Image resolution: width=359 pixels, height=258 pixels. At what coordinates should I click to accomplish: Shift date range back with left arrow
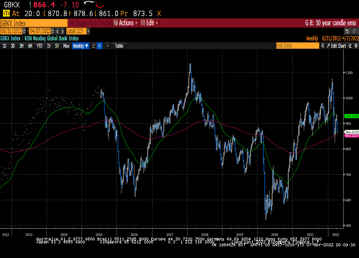tap(58, 31)
